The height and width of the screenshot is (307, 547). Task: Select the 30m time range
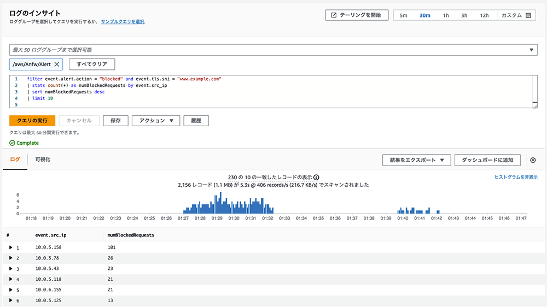click(x=424, y=15)
